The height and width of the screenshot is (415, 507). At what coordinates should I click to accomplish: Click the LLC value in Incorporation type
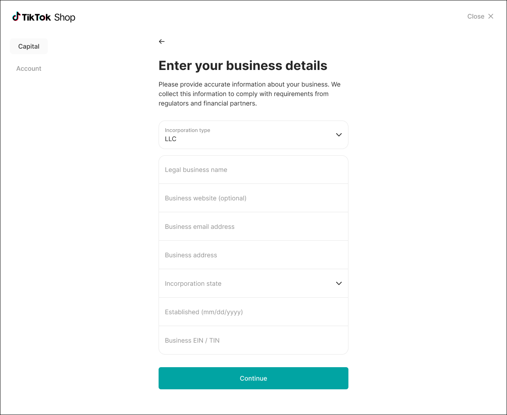(x=171, y=139)
